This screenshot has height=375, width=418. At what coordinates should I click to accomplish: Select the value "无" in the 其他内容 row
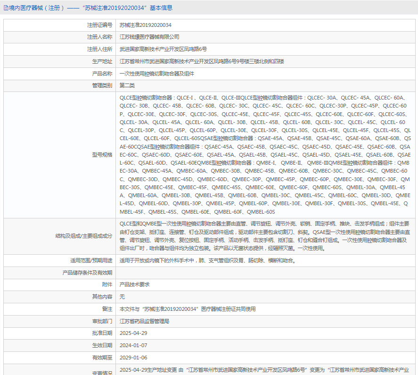coord(122,297)
